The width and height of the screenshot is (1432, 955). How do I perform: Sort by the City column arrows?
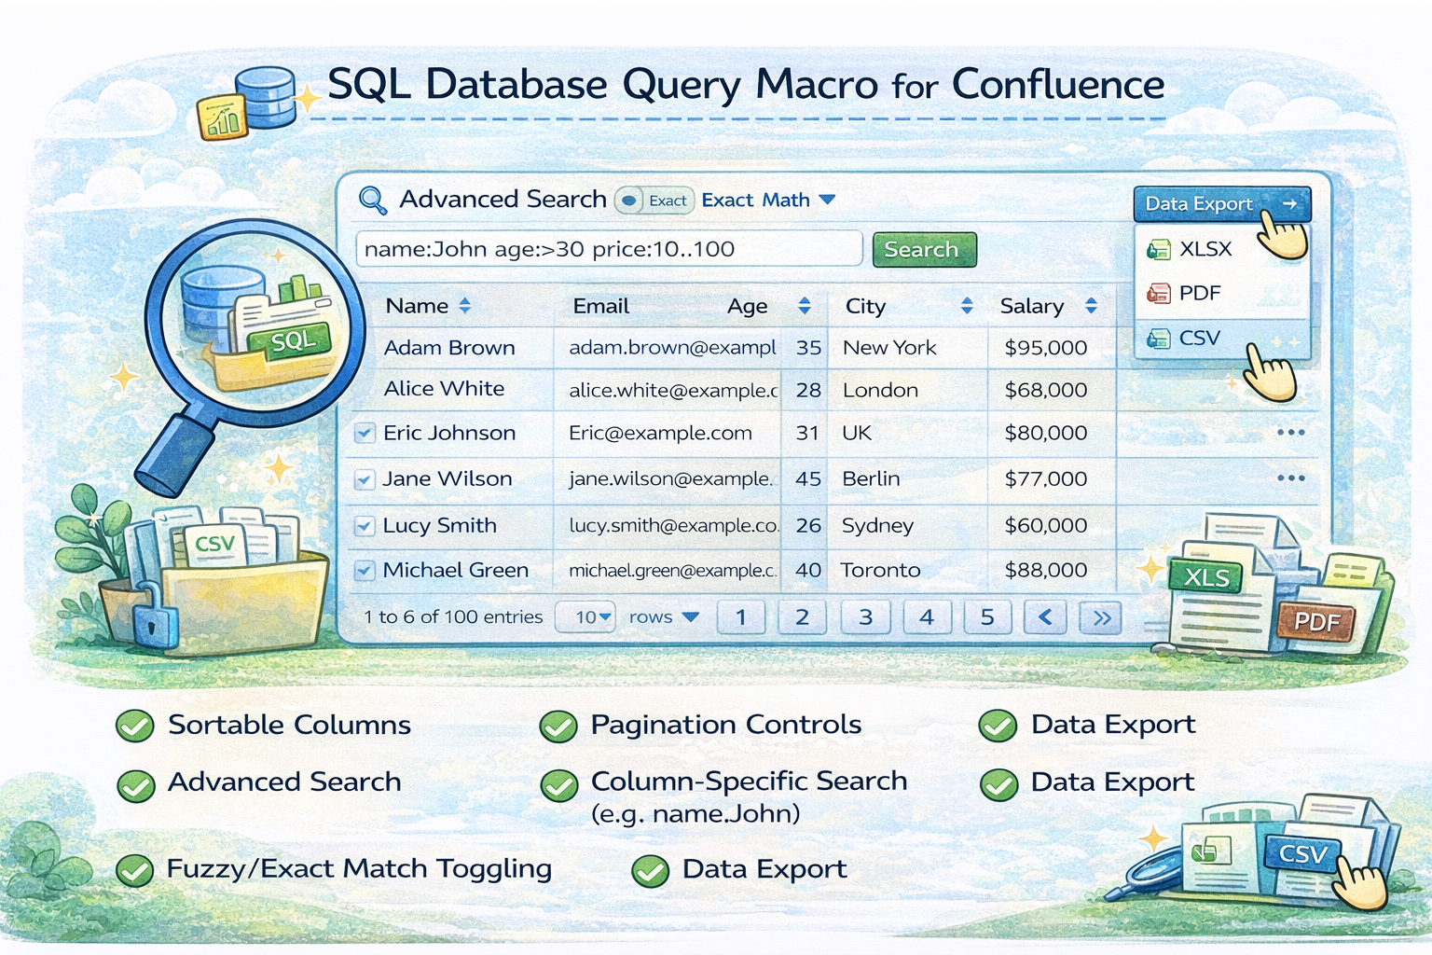point(967,306)
